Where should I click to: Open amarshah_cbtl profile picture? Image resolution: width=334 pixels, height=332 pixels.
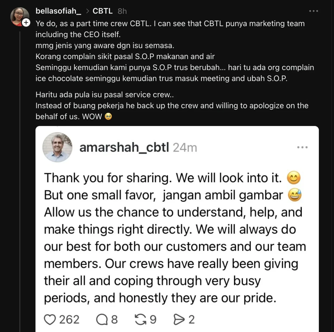(57, 147)
